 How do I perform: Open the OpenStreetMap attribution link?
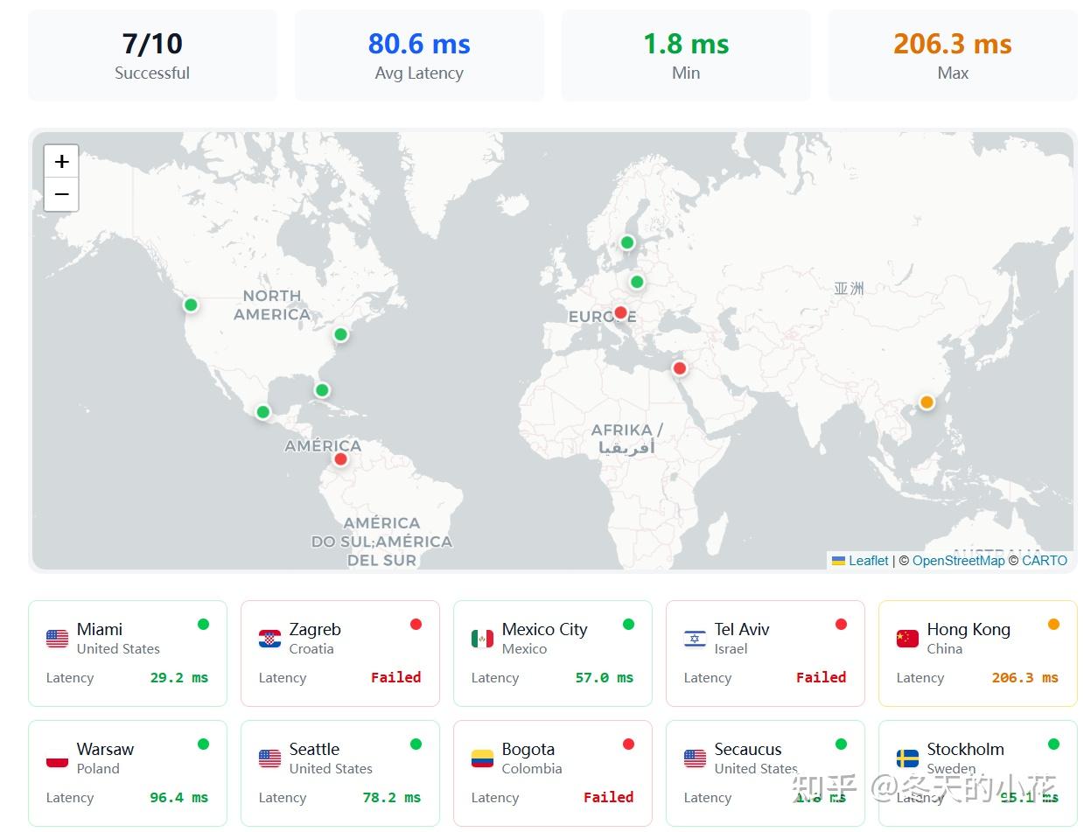click(x=958, y=561)
